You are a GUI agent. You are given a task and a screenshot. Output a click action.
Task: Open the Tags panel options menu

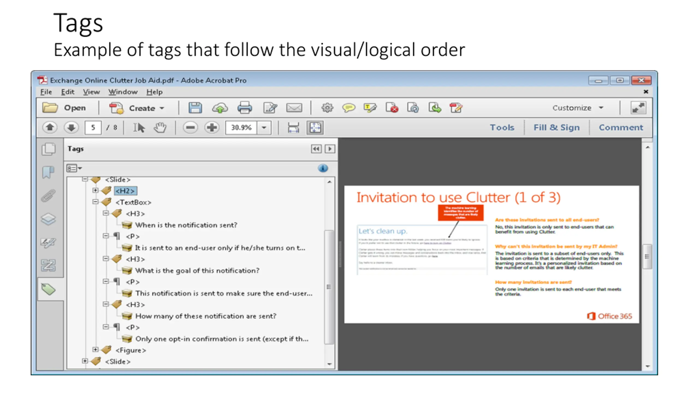74,168
